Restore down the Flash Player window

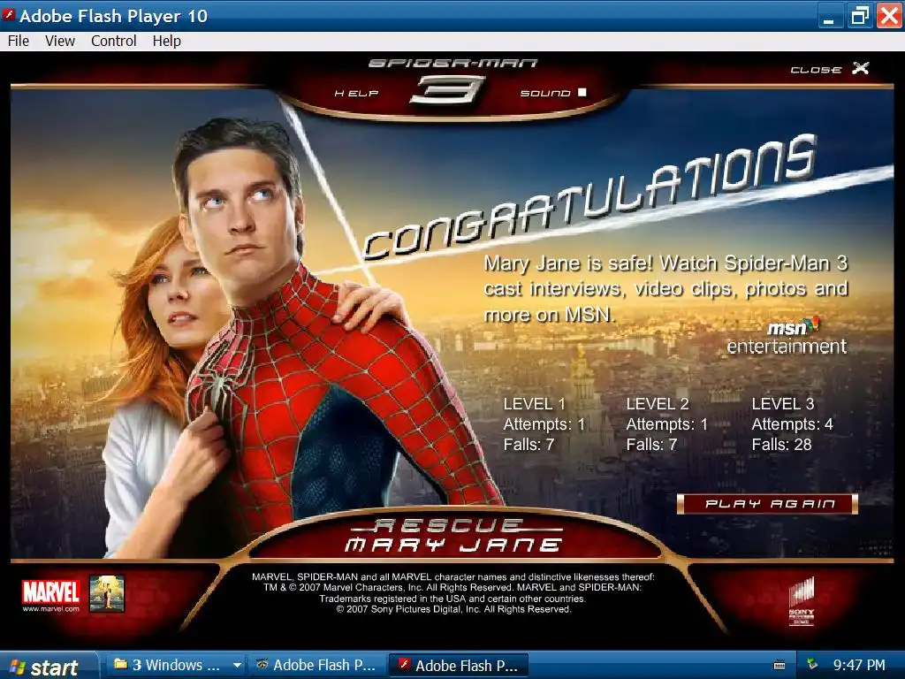click(x=859, y=16)
